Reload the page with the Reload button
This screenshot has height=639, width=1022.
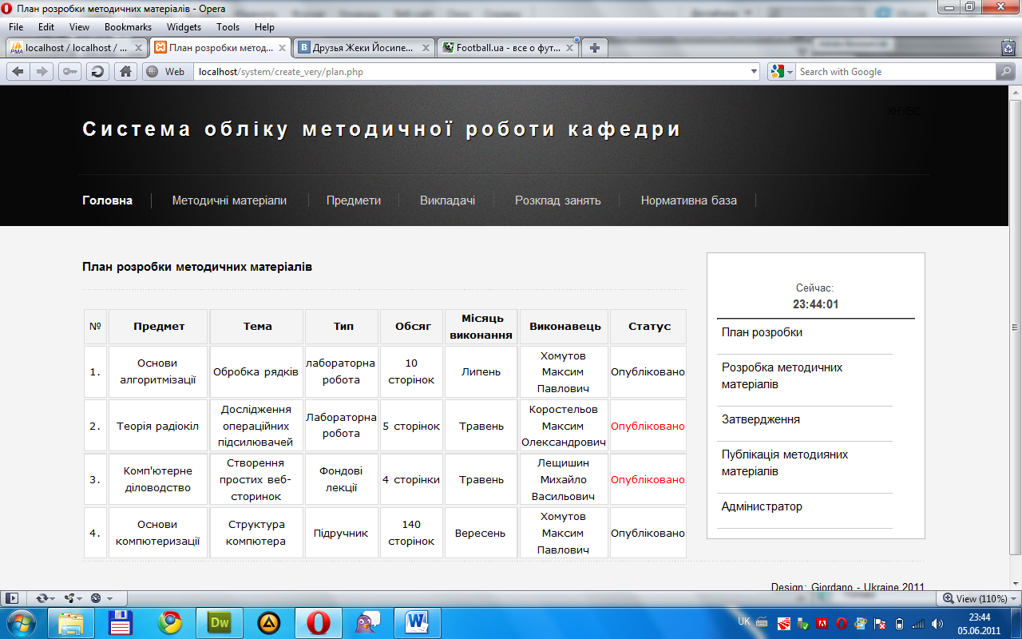[97, 72]
